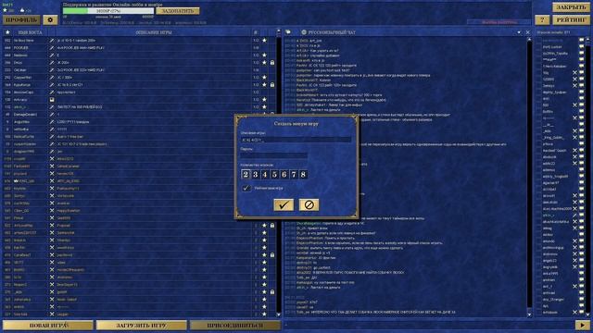Image resolution: width=593 pixels, height=333 pixels.
Task: Click the lock icon on the 'JK 200+' game row
Action: [x=272, y=63]
